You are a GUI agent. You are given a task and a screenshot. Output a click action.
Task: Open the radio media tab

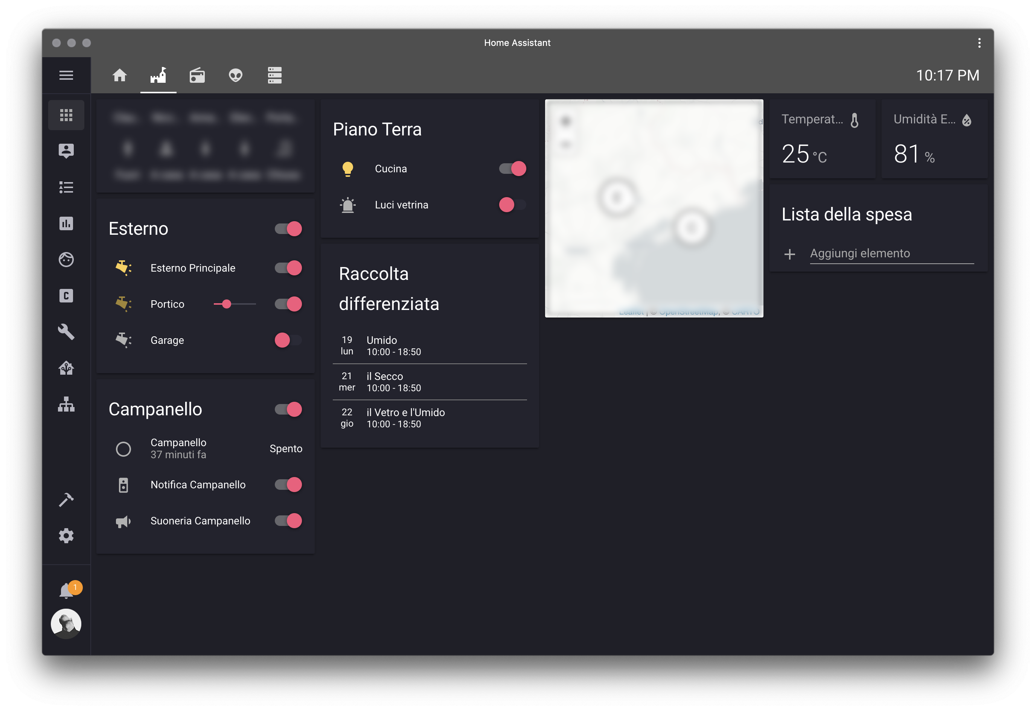tap(197, 75)
